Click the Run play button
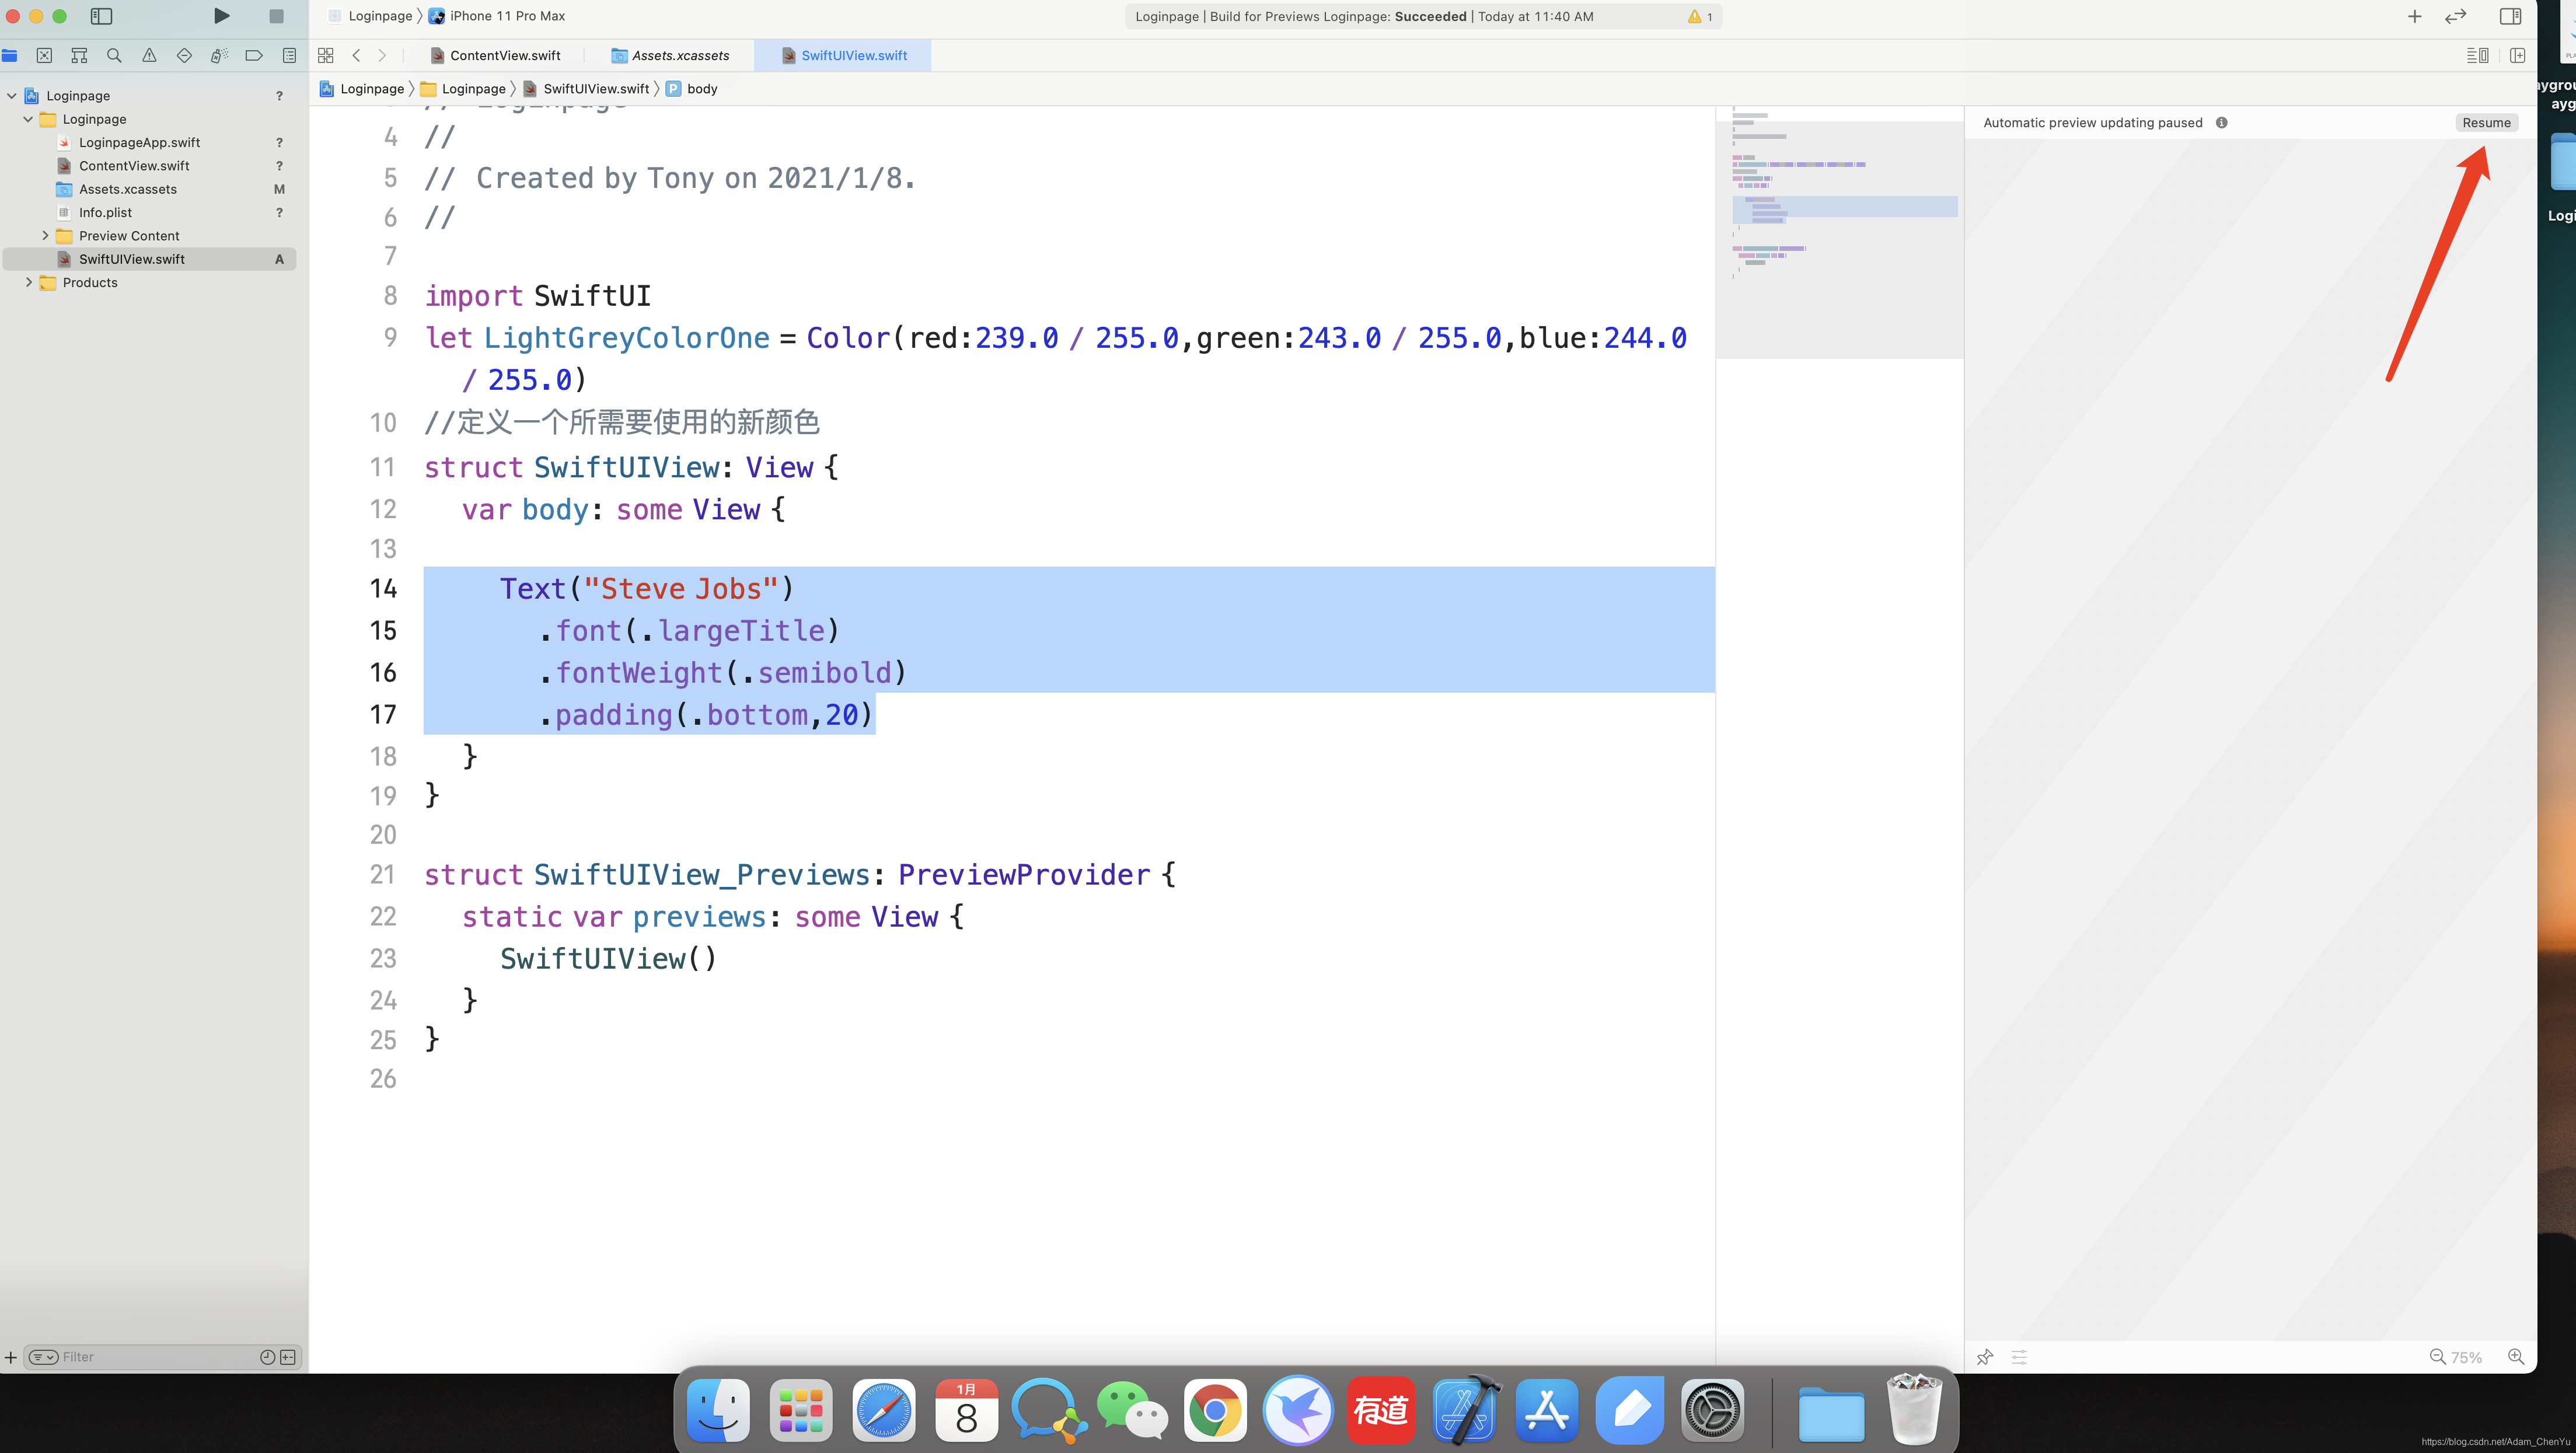 click(x=221, y=16)
